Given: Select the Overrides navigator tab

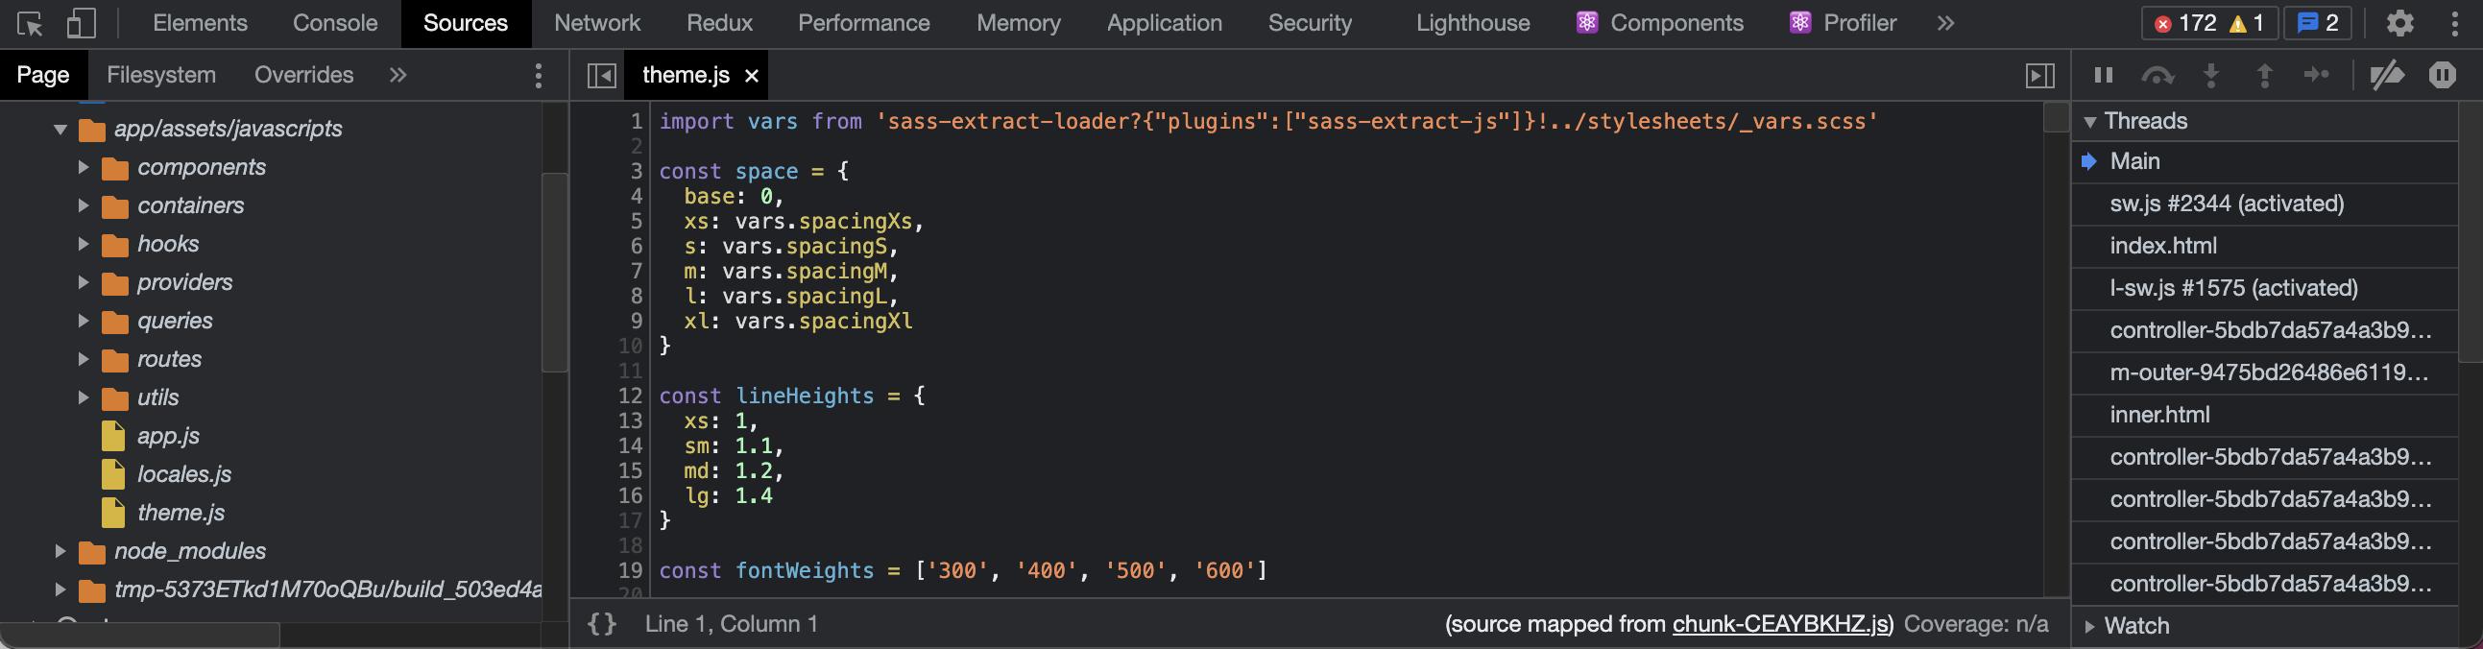Looking at the screenshot, I should pos(303,75).
